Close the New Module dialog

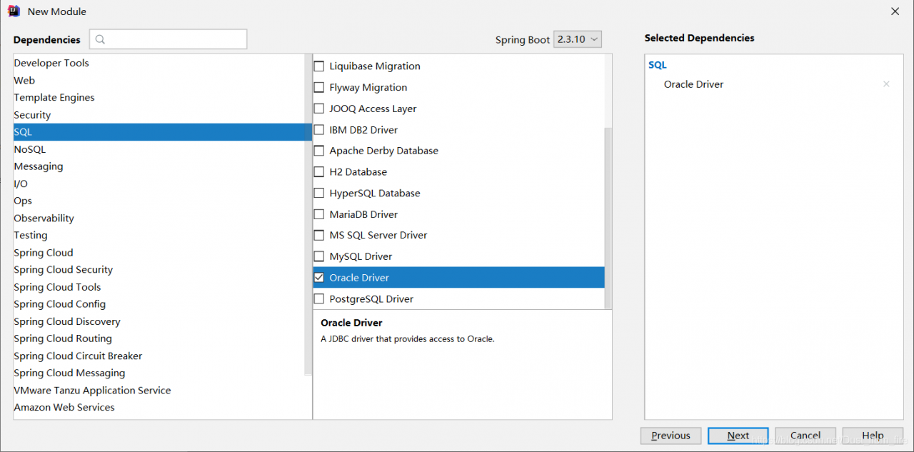(x=895, y=11)
